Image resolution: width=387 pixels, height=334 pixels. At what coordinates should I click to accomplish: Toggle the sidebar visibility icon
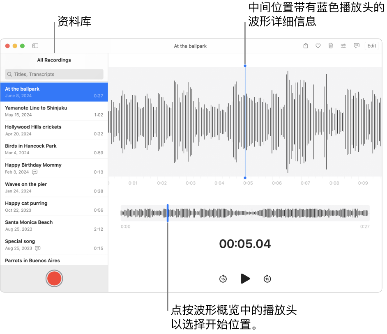pos(35,46)
